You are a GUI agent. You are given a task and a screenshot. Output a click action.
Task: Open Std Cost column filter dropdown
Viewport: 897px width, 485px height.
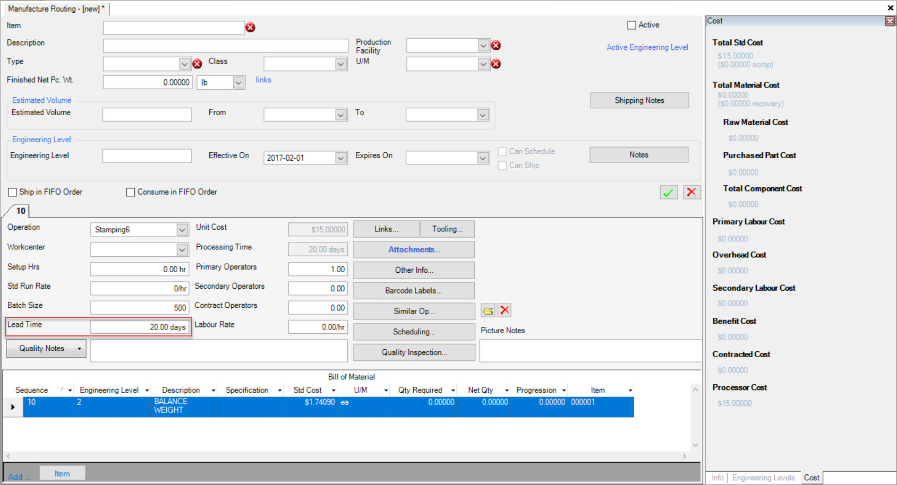click(x=334, y=391)
